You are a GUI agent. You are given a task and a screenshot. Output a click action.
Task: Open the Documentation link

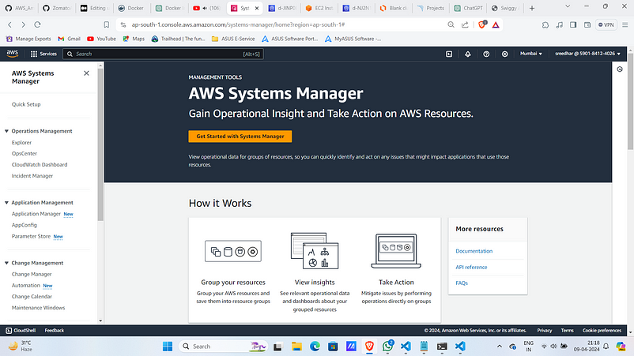(x=474, y=251)
